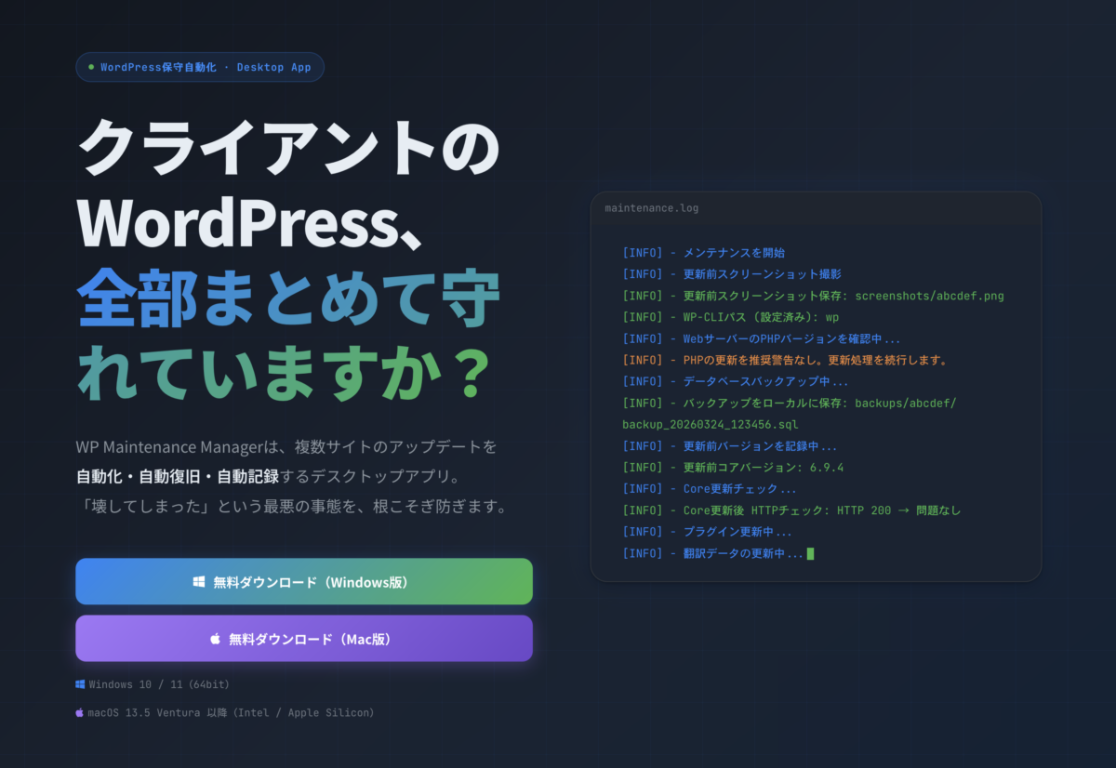Click the クライアントの headline text
Image resolution: width=1116 pixels, height=768 pixels.
(x=289, y=148)
